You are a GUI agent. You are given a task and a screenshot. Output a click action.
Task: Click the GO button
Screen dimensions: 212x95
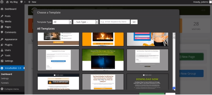[x=134, y=22]
